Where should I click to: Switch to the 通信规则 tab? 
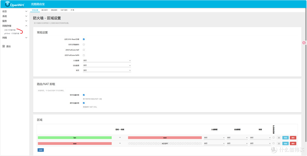(54, 10)
